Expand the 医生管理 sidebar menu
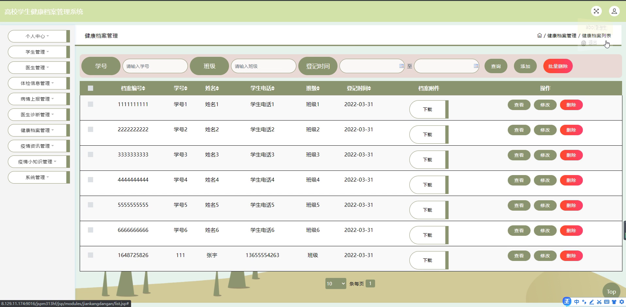The height and width of the screenshot is (307, 626). coord(39,68)
